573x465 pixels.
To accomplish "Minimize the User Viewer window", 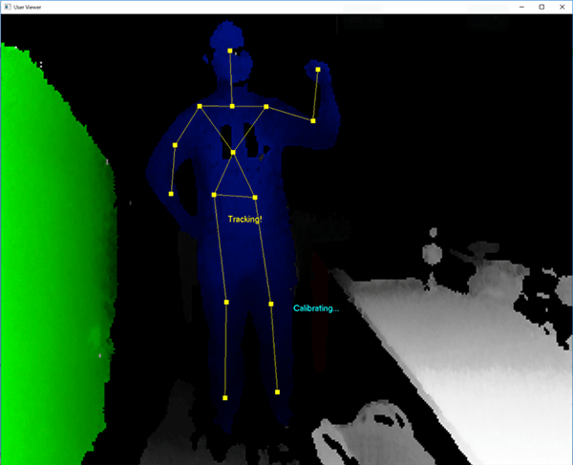I will point(521,7).
